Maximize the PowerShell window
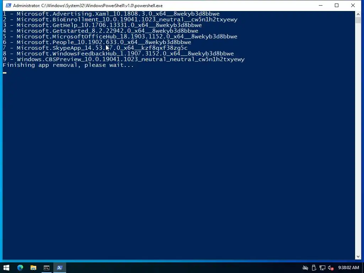Image resolution: width=364 pixels, height=273 pixels. coord(337,5)
